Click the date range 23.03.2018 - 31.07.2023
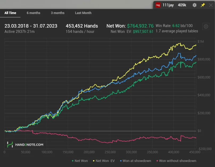Screen dimensions: 215x167 coord(31,26)
